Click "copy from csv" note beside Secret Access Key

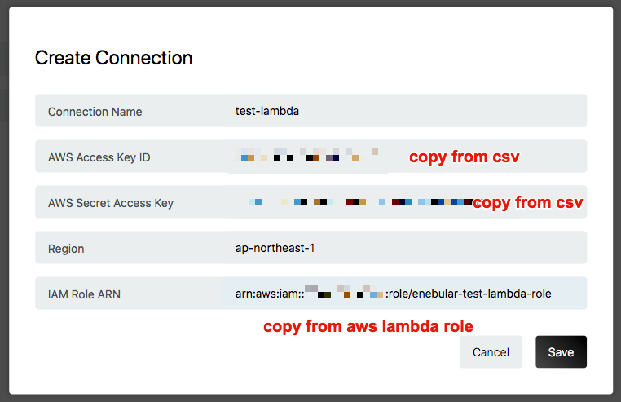527,202
